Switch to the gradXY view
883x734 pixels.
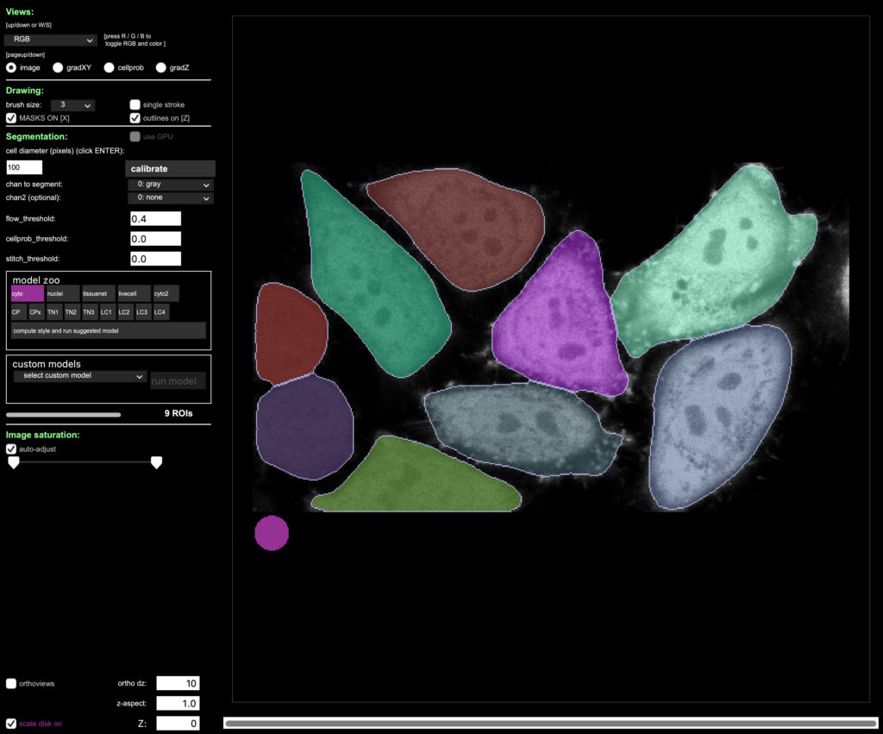point(58,67)
